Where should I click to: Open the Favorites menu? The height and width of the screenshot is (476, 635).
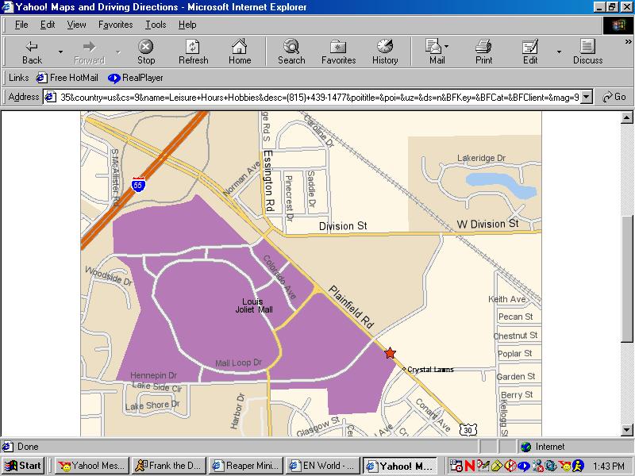pos(115,25)
